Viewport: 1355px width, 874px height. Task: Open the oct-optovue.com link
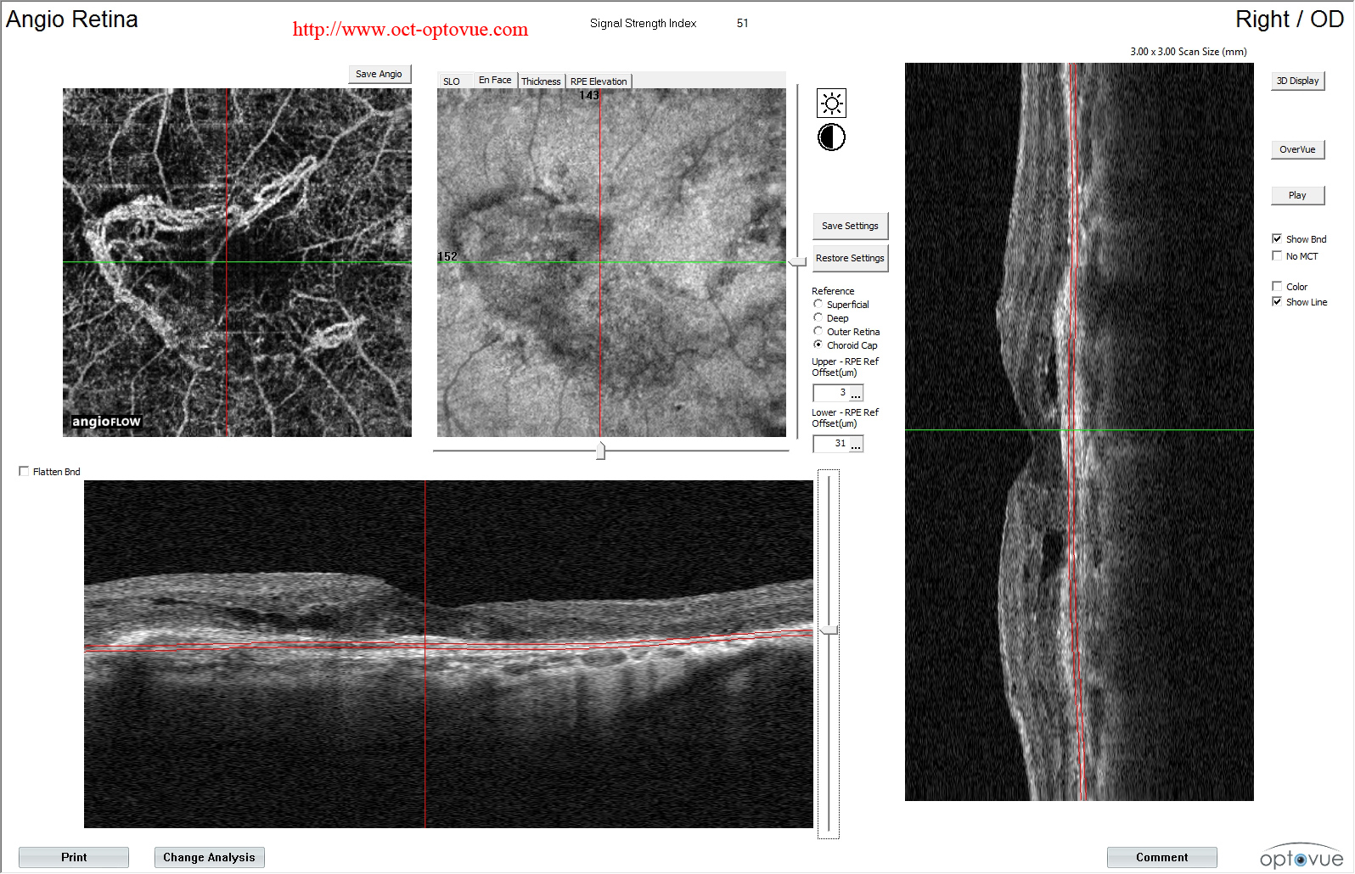coord(410,29)
